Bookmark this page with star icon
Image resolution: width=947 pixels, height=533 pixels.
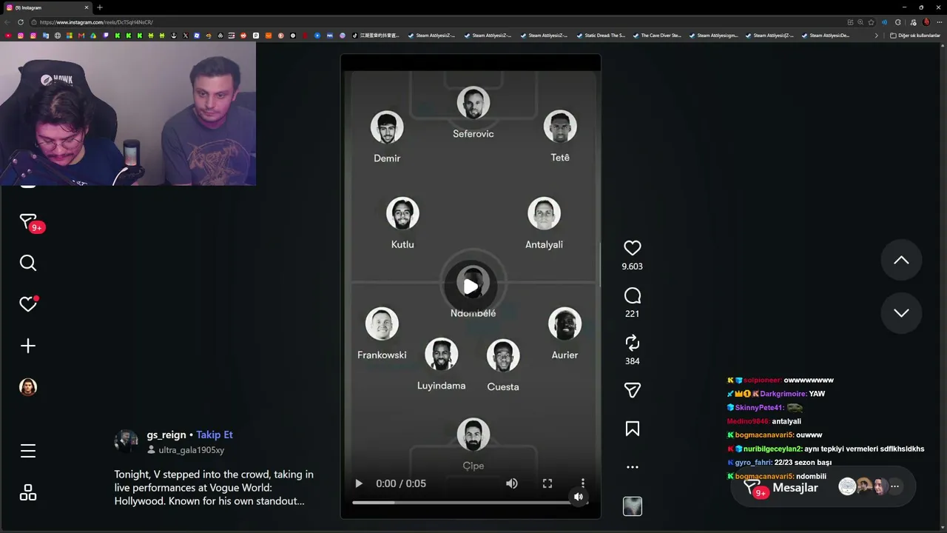tap(872, 22)
